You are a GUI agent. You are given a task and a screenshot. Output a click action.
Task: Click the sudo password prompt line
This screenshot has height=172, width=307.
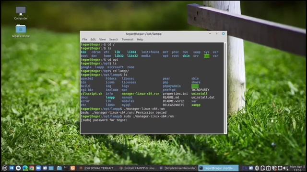click(104, 120)
